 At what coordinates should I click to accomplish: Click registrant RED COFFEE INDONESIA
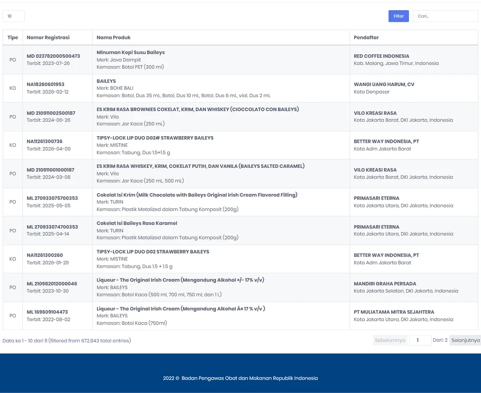tap(381, 56)
